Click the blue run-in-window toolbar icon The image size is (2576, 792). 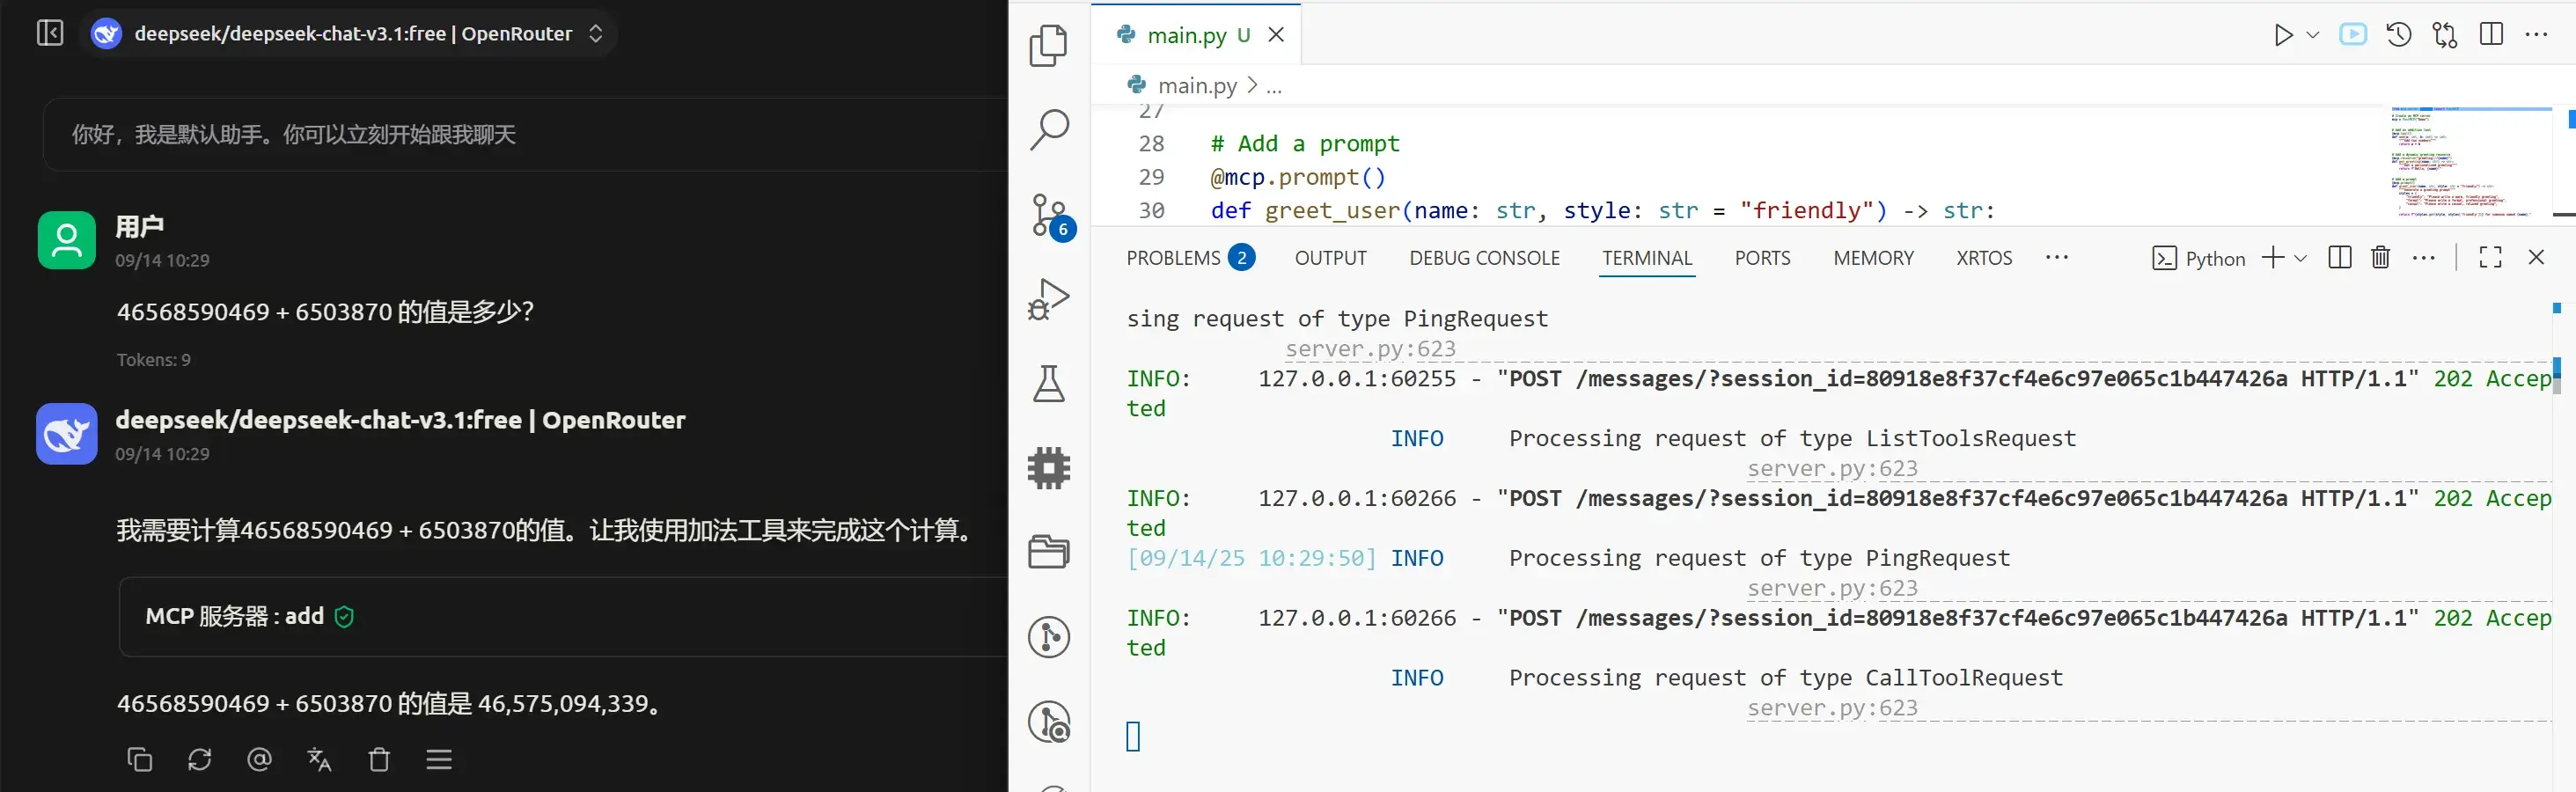(2353, 35)
